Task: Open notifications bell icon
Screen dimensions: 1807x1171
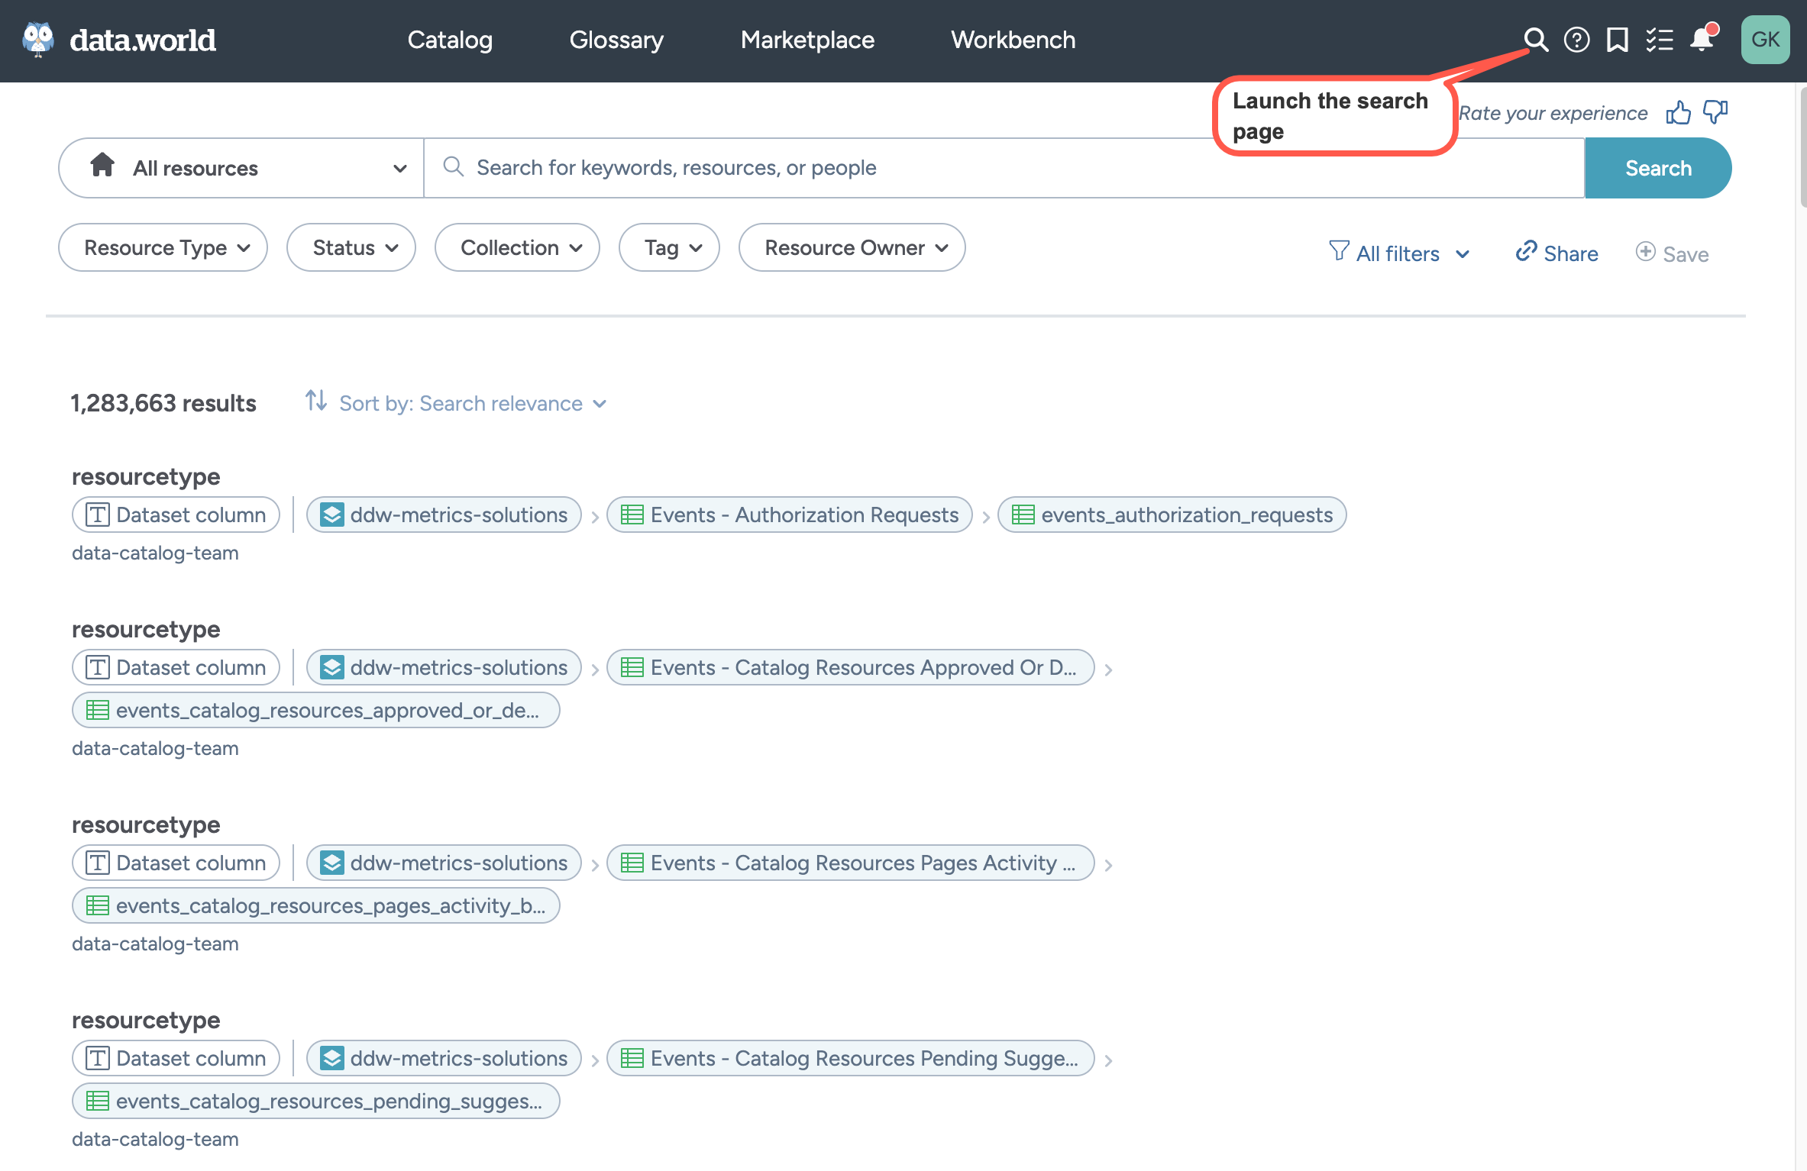Action: [1702, 40]
